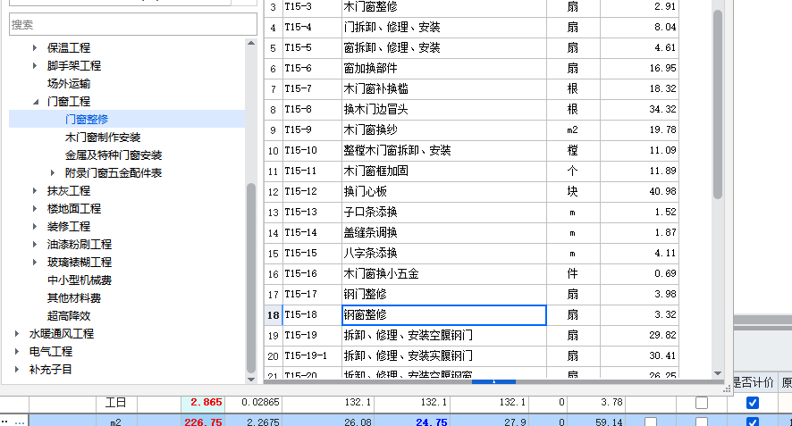Click the ellipsis button beside the m2 row
This screenshot has width=792, height=426.
click(x=20, y=422)
